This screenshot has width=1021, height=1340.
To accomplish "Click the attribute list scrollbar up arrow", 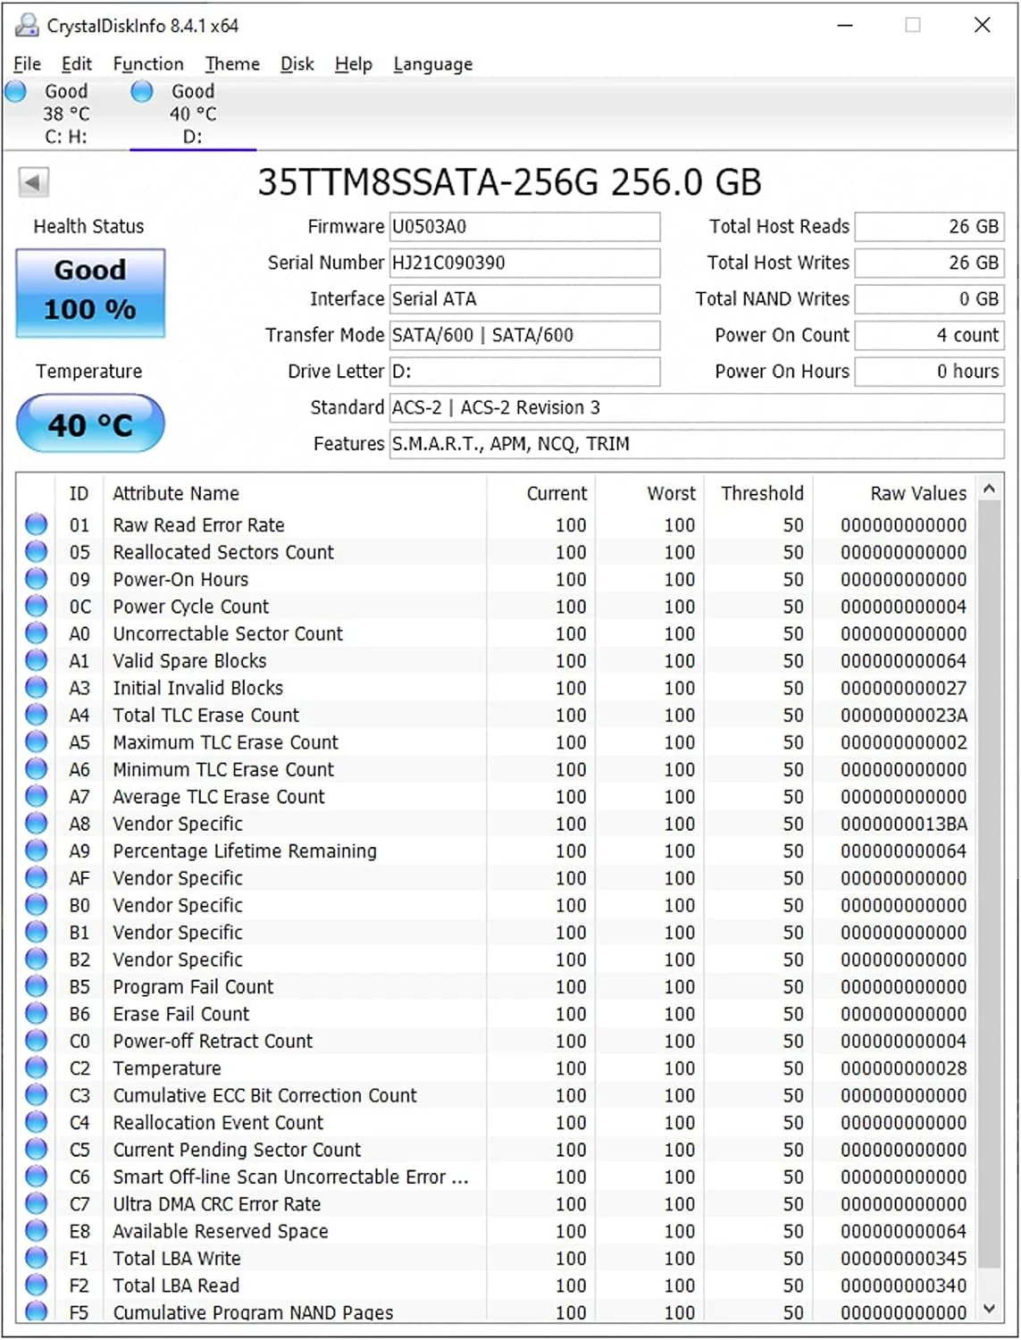I will click(x=990, y=489).
